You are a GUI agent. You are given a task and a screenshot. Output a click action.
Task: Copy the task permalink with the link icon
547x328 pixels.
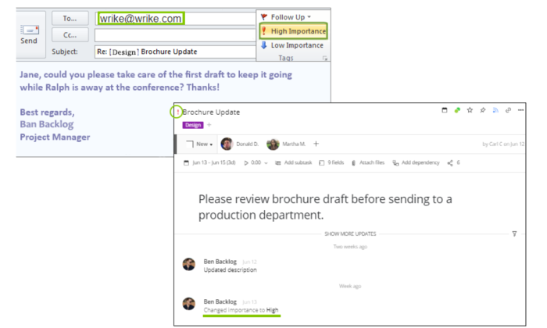click(x=508, y=110)
